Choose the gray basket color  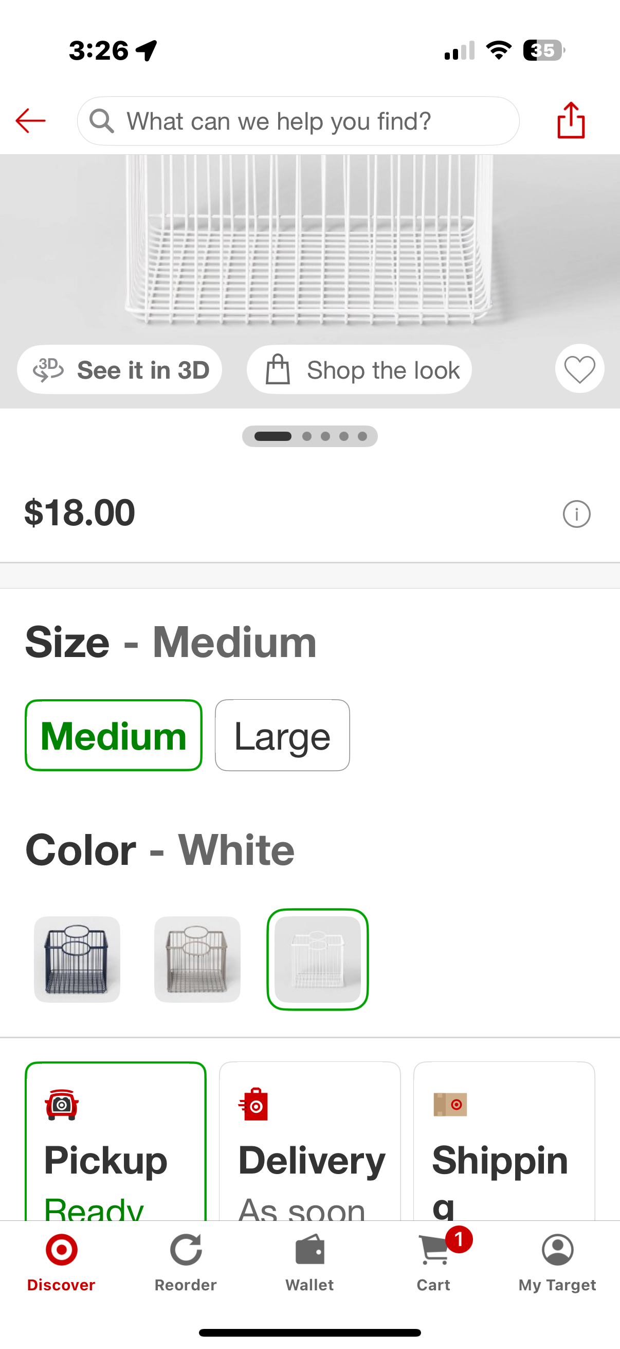tap(197, 959)
